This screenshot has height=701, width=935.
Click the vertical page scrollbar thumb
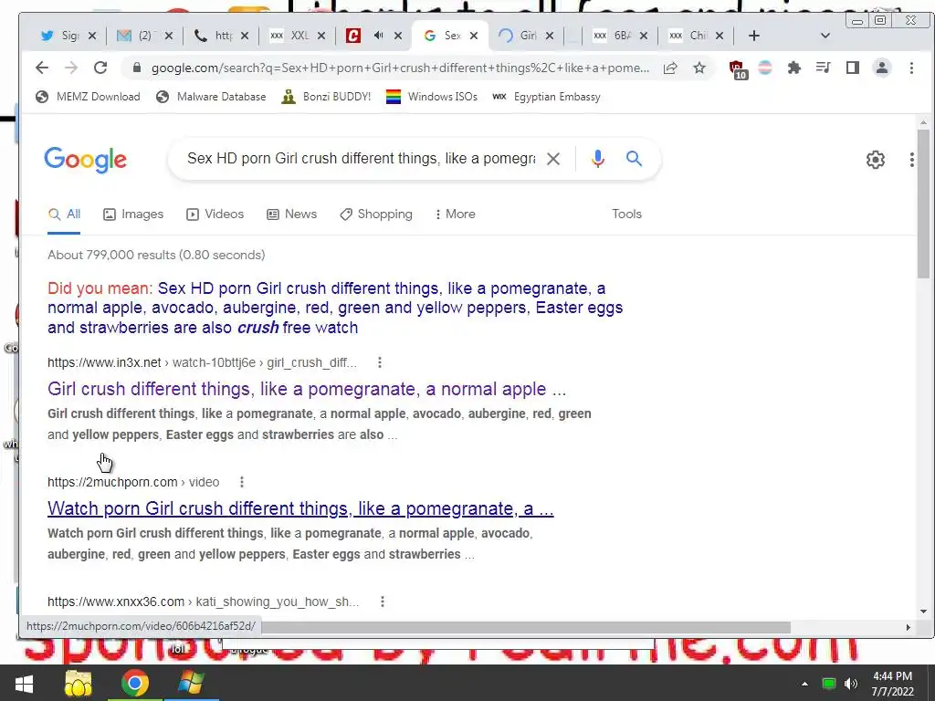pyautogui.click(x=923, y=204)
